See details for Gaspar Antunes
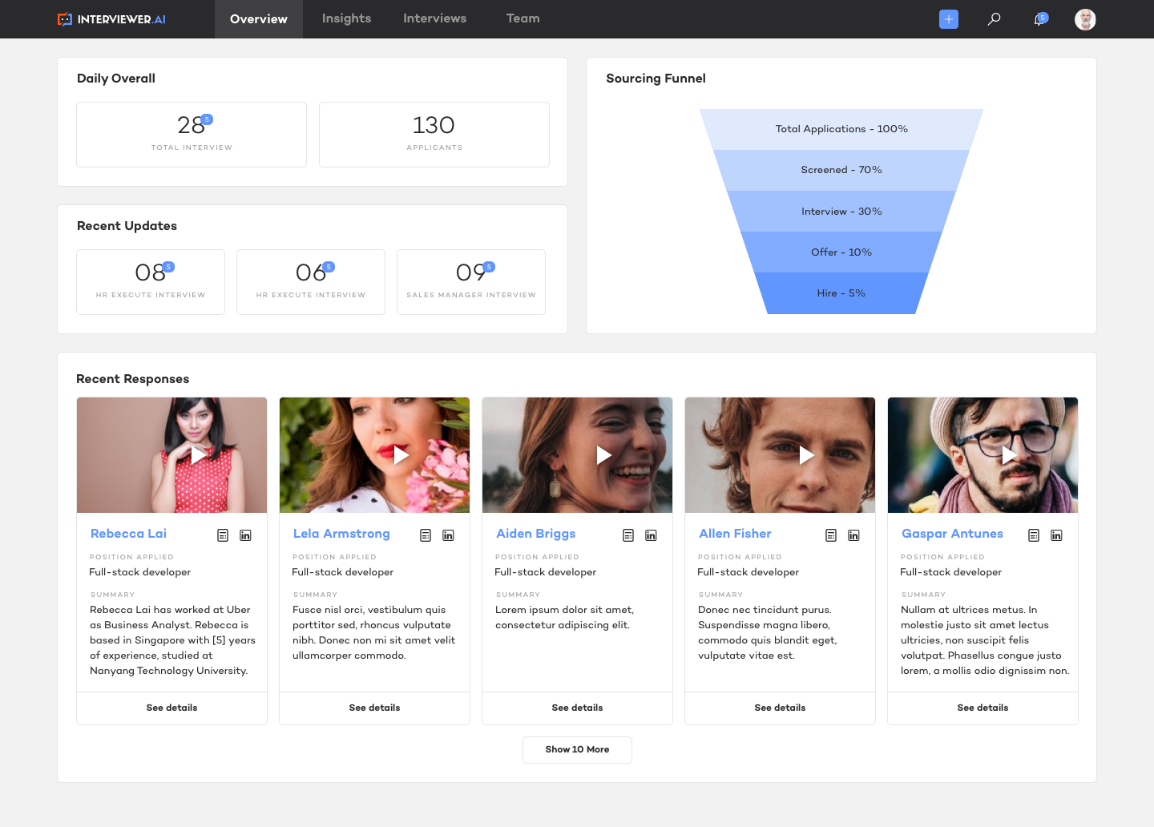This screenshot has width=1154, height=827. (983, 708)
